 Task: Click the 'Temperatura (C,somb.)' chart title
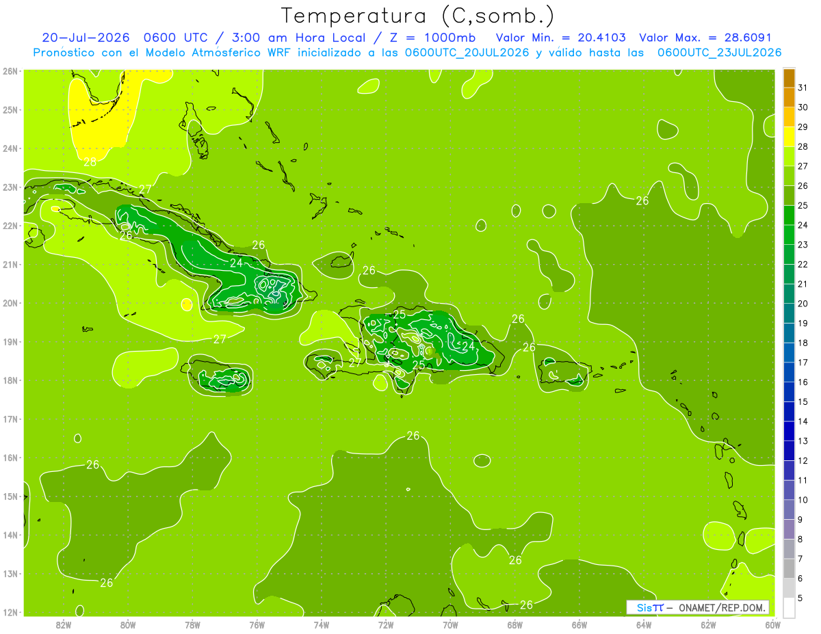coord(418,16)
